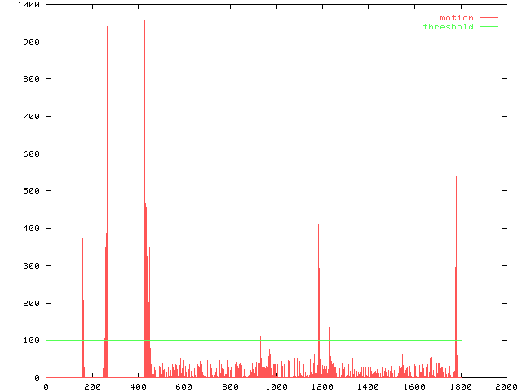This screenshot has height=392, width=522.
Task: Click the y-axis tick label 100
Action: (33, 341)
